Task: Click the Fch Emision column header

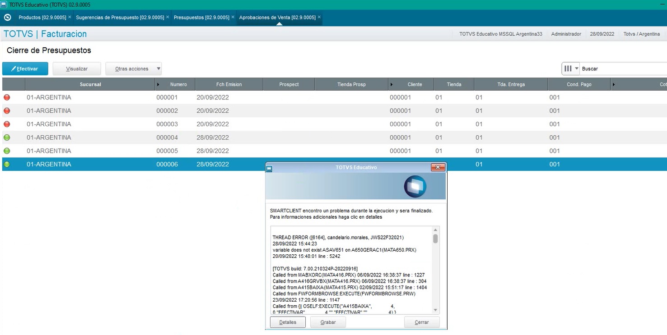Action: click(229, 84)
